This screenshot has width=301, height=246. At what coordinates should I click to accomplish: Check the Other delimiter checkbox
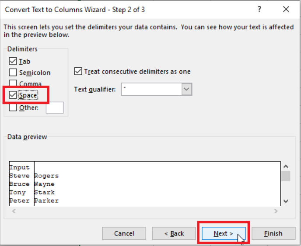pos(13,107)
